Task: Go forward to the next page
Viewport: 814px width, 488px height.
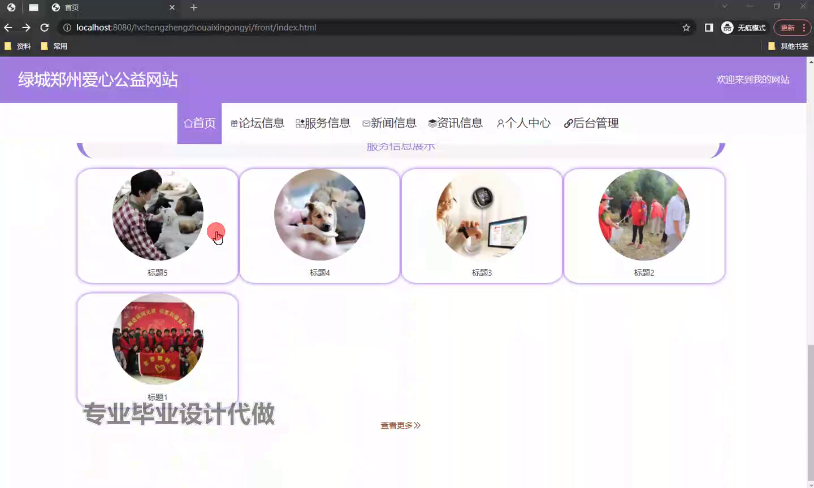Action: point(26,28)
